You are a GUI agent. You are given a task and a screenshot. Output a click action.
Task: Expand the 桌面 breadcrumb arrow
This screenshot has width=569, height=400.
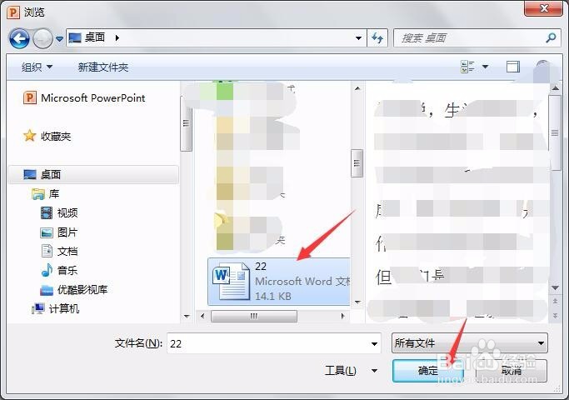pos(117,37)
